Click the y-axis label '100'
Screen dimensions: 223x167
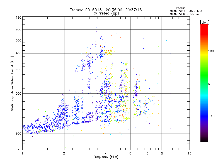point(18,134)
